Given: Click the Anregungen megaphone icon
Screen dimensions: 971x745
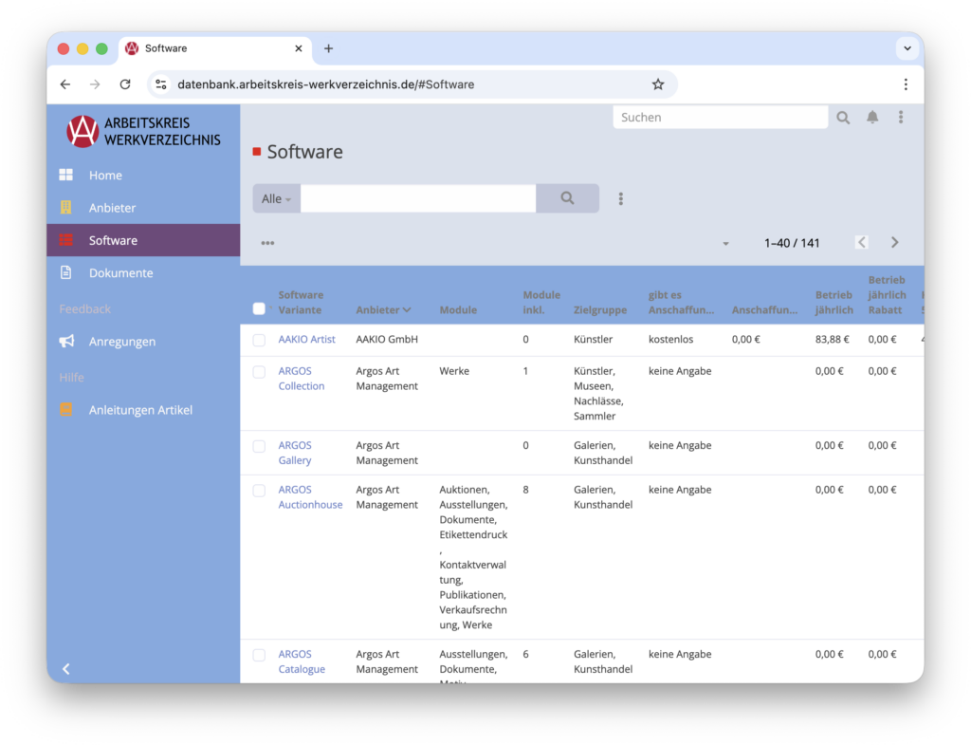Looking at the screenshot, I should click(66, 342).
